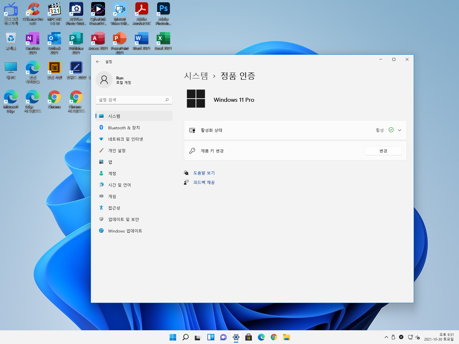
Task: Select the Chrome desktop shortcut
Action: click(55, 99)
